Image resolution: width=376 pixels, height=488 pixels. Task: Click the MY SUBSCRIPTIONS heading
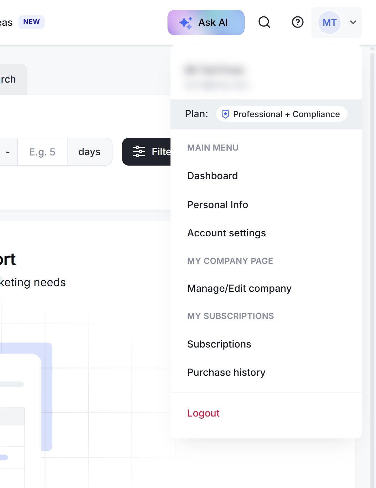(230, 316)
